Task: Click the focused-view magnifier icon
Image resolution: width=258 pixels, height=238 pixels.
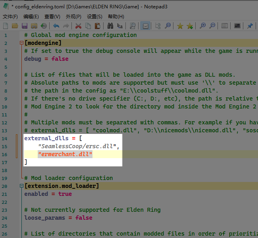Action: tap(168, 26)
